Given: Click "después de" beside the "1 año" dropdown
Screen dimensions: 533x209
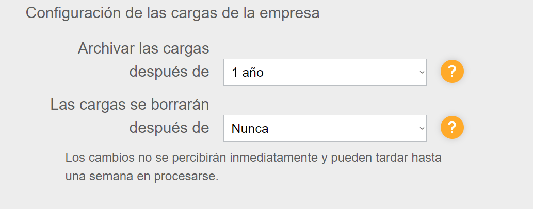Looking at the screenshot, I should (169, 72).
